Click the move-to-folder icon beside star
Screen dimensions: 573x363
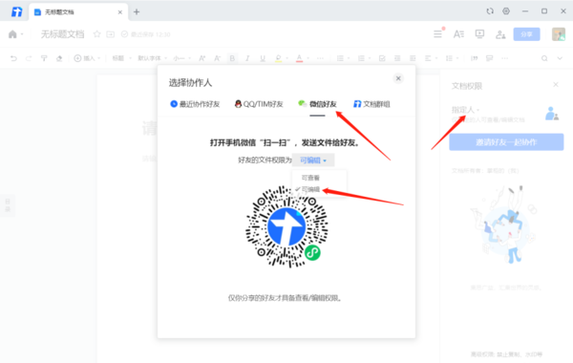[111, 34]
